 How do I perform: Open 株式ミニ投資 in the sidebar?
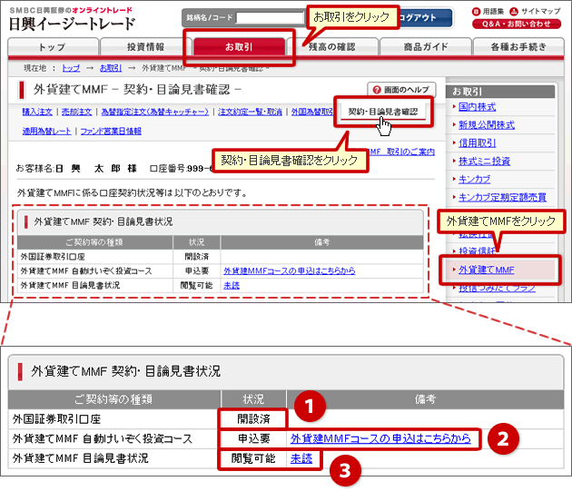click(x=485, y=162)
